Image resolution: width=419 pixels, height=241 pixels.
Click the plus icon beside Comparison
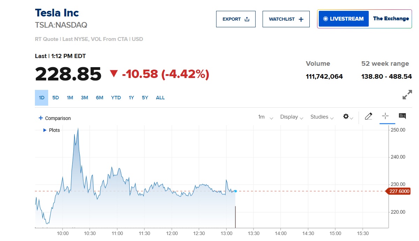pos(41,118)
